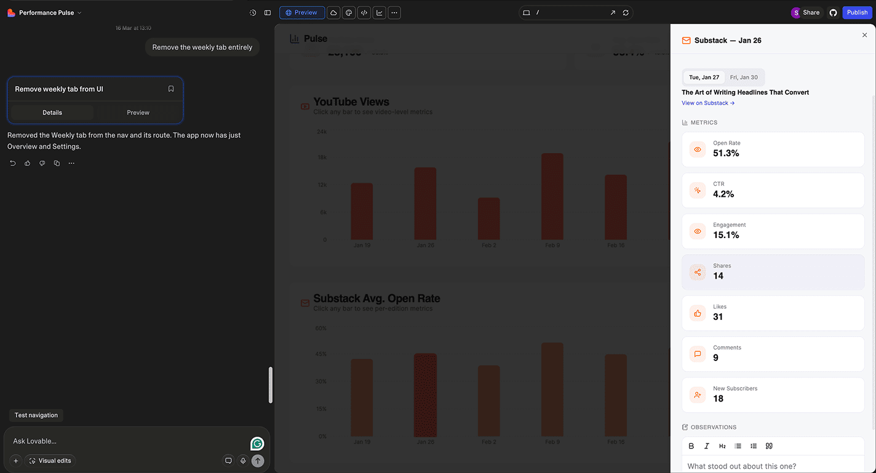Open the Analytics chart view

[x=379, y=12]
